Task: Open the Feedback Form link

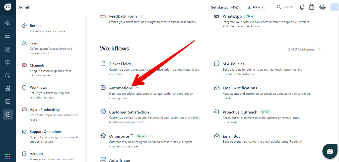Action: coord(123,16)
